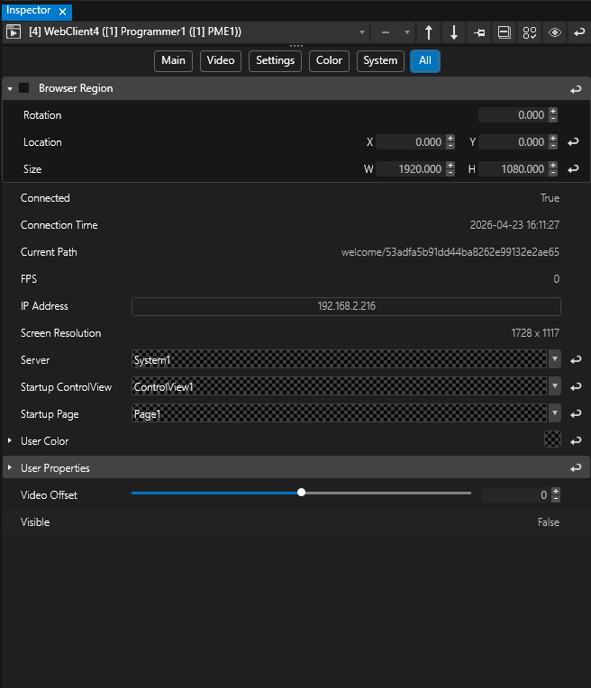Click the Size W stepper buttons
Image resolution: width=591 pixels, height=688 pixels.
click(450, 169)
